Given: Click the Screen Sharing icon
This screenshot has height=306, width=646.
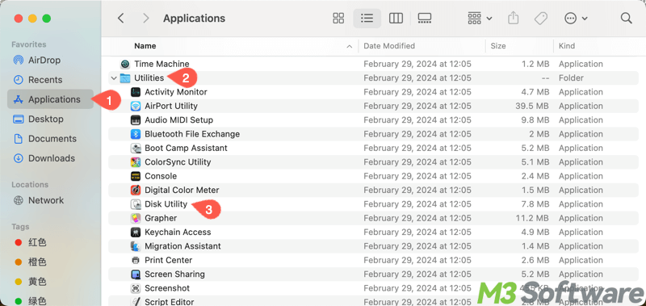Looking at the screenshot, I should 136,274.
